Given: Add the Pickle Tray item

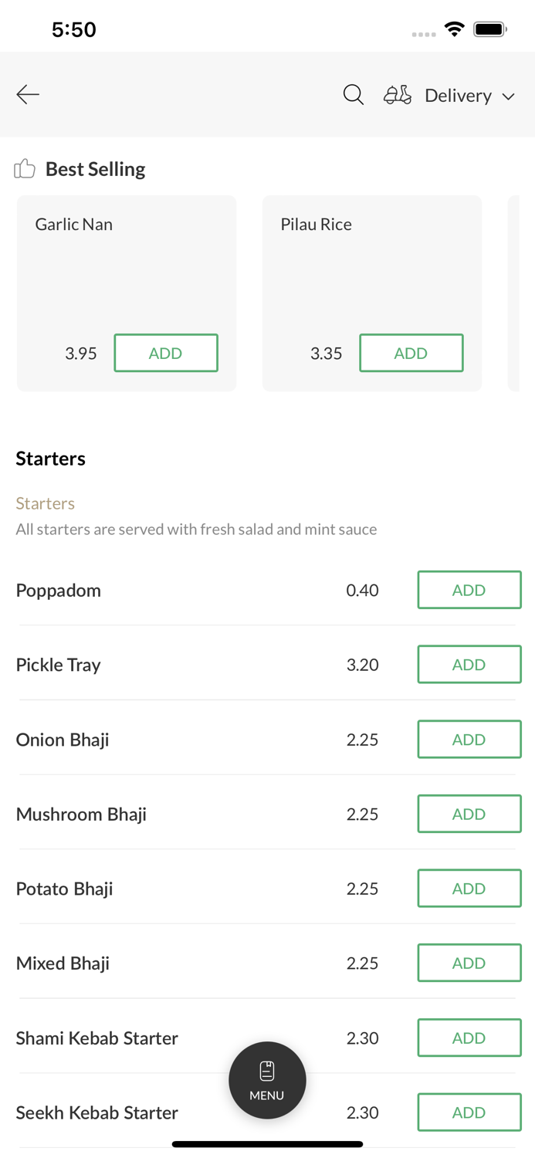Looking at the screenshot, I should 469,664.
